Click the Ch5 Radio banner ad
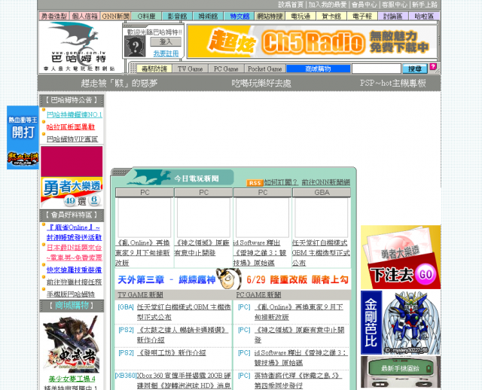482x390 pixels. click(313, 41)
